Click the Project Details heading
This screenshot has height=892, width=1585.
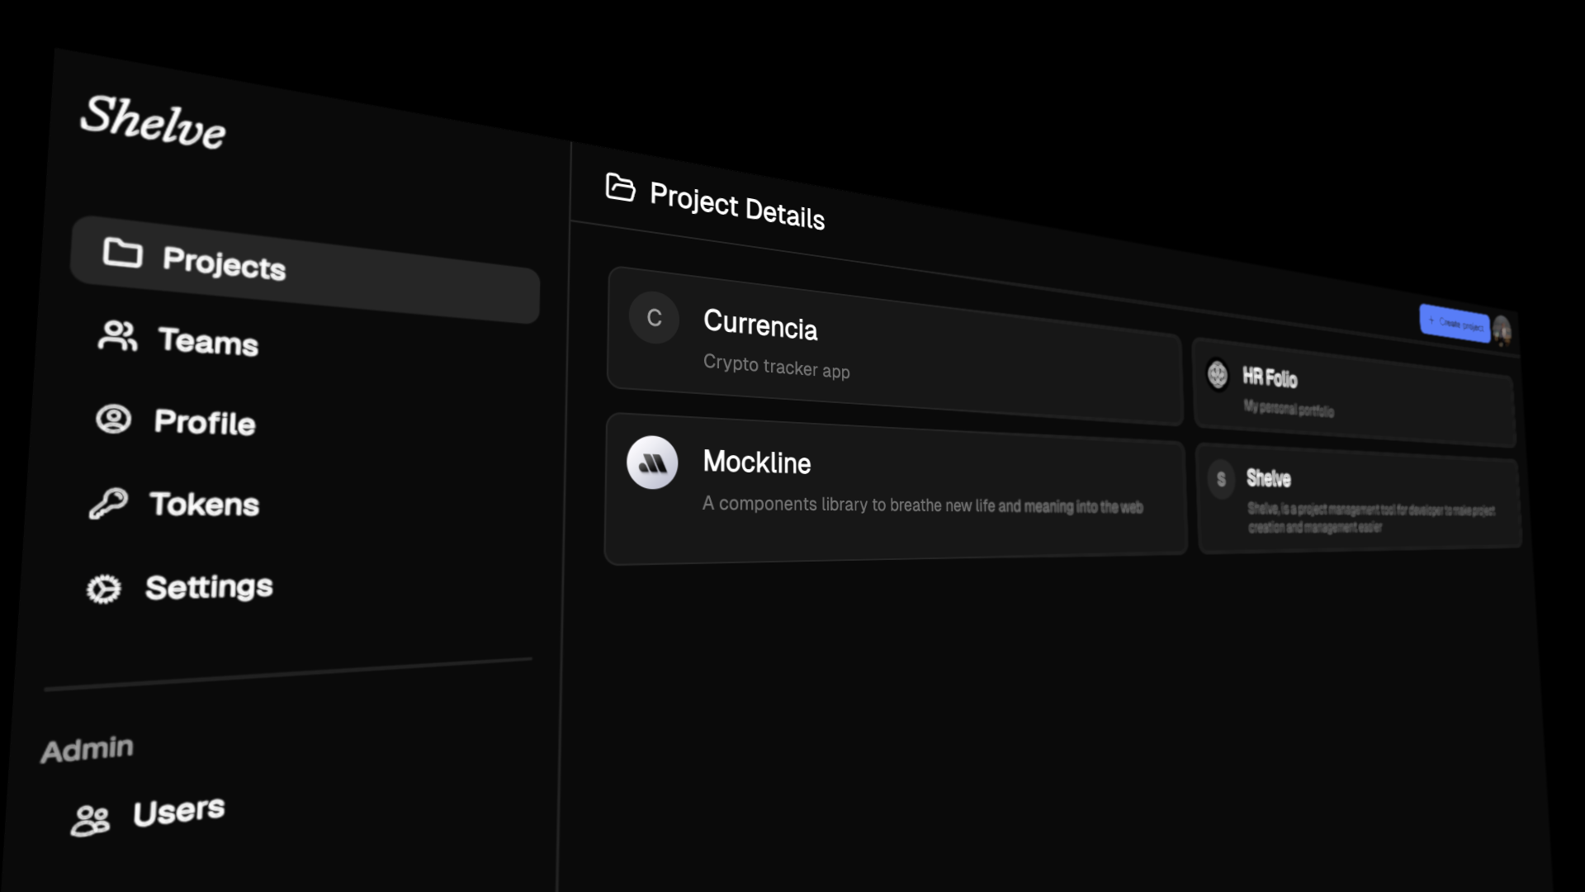737,206
